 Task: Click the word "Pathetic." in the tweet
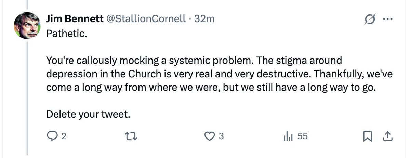(64, 35)
